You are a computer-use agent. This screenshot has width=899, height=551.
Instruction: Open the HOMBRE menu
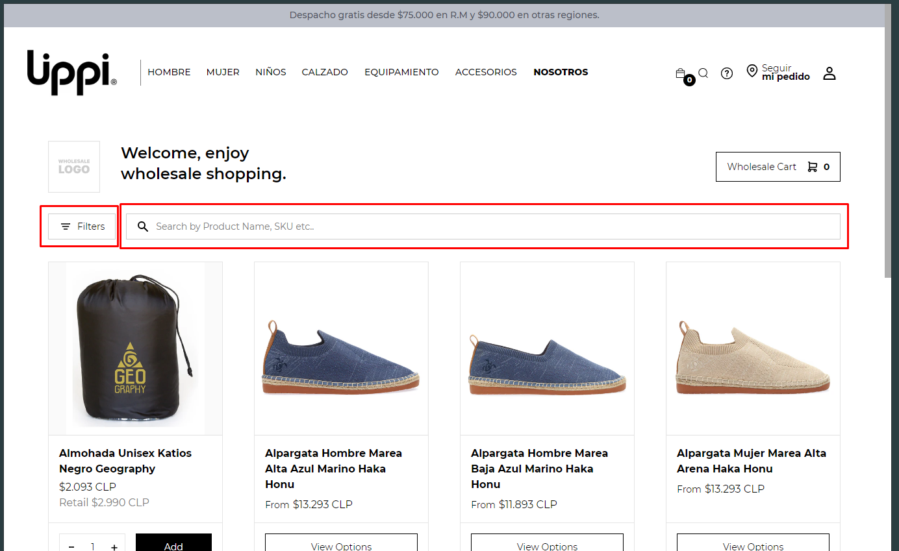click(169, 72)
